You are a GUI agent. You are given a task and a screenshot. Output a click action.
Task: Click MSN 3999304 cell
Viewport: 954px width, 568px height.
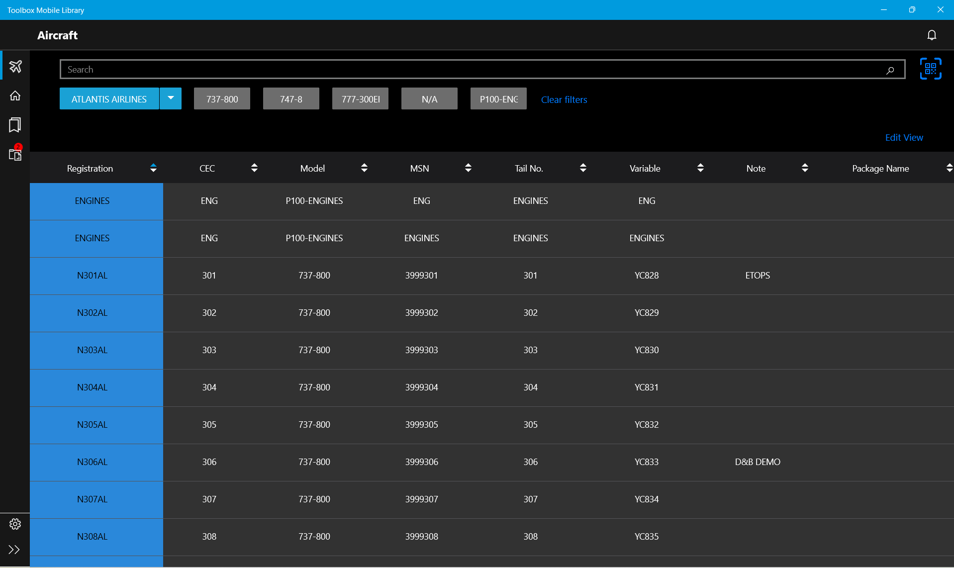click(421, 387)
